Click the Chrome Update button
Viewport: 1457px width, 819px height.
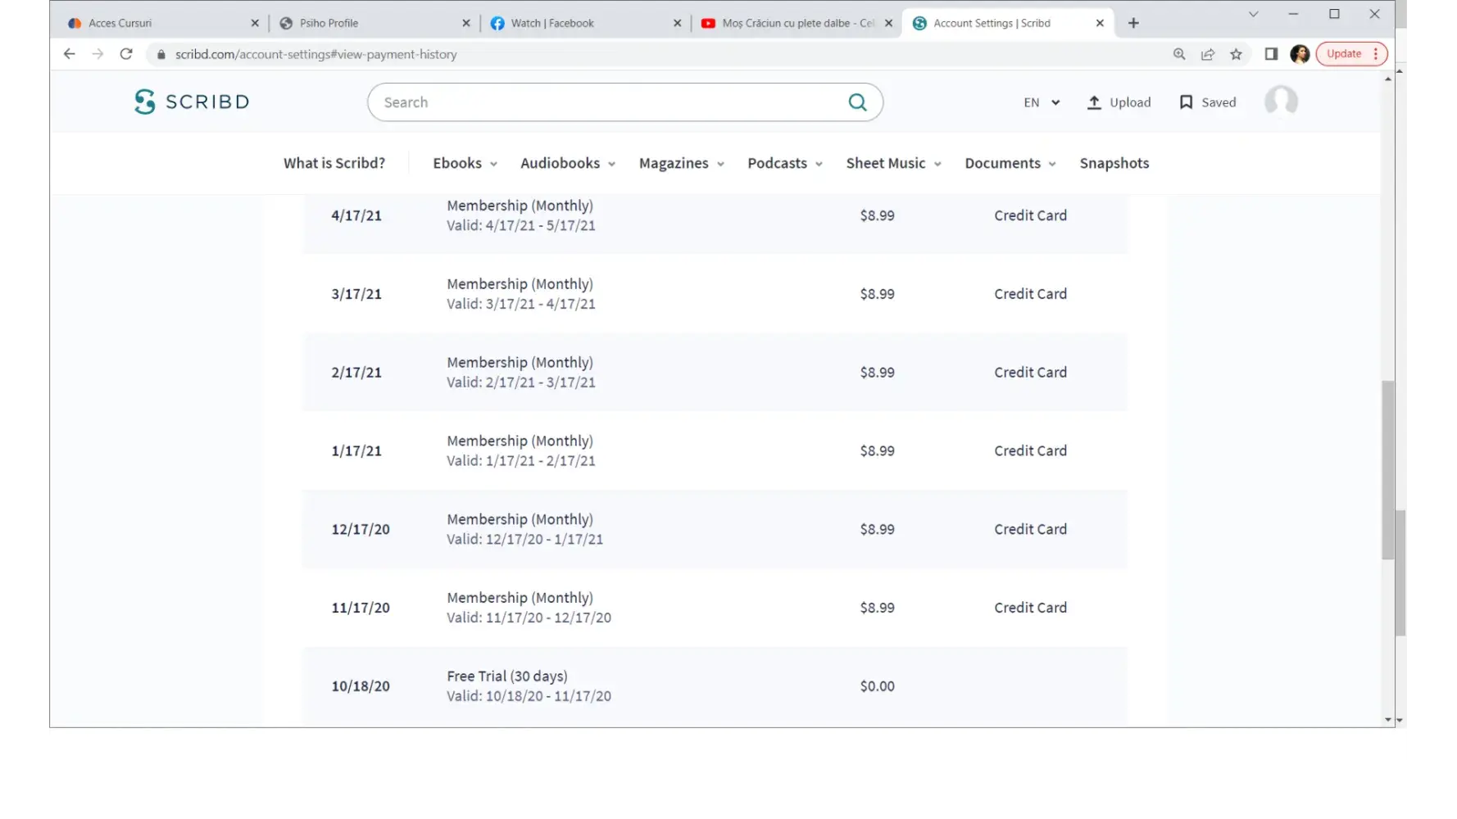pos(1344,54)
